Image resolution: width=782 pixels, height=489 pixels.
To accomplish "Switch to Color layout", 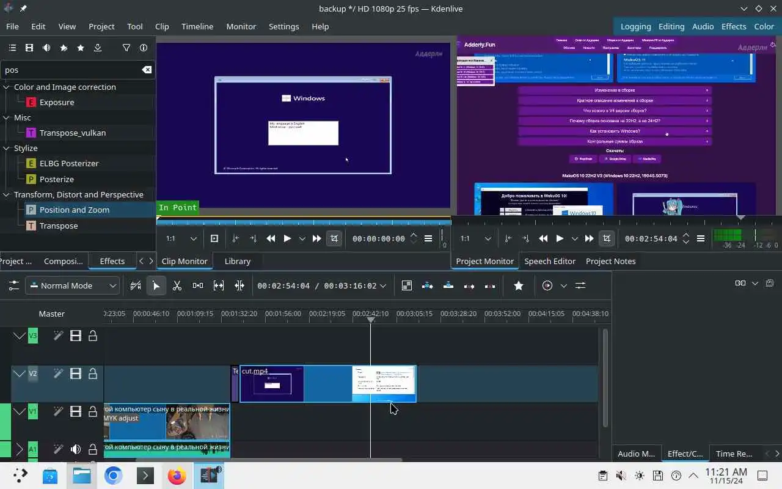I will click(x=764, y=26).
